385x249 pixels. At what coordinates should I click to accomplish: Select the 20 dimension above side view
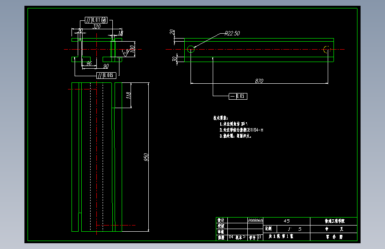click(172, 32)
